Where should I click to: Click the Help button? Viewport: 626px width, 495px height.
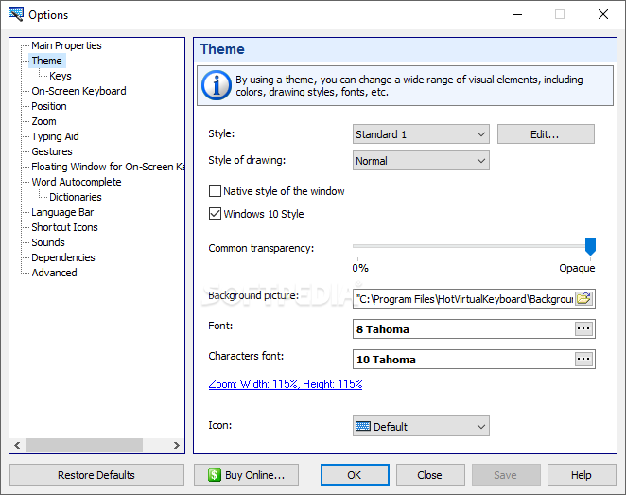click(582, 474)
